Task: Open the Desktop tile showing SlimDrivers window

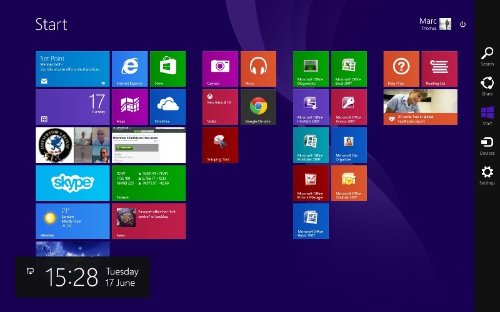Action: [x=149, y=145]
